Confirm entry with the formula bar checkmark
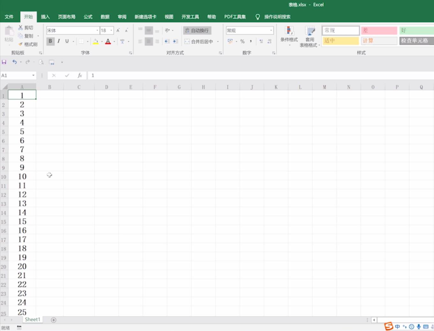This screenshot has height=331, width=434. tap(67, 75)
